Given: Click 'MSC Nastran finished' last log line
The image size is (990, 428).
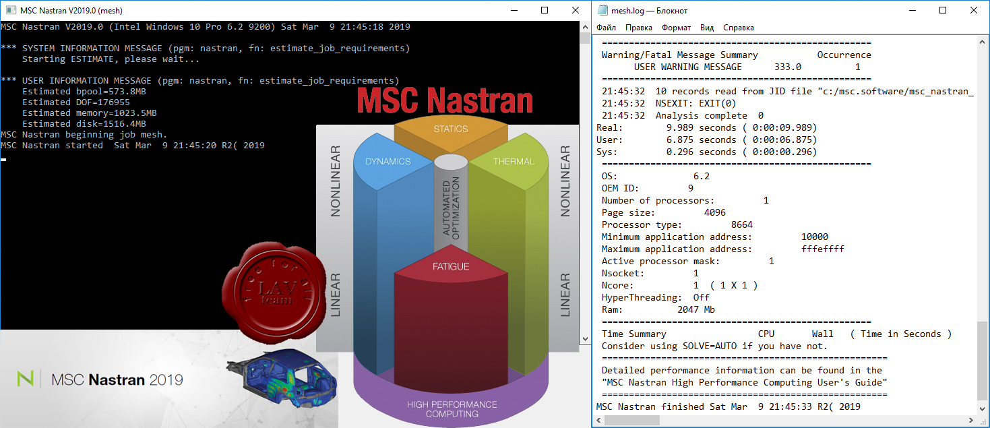Looking at the screenshot, I should click(x=729, y=406).
